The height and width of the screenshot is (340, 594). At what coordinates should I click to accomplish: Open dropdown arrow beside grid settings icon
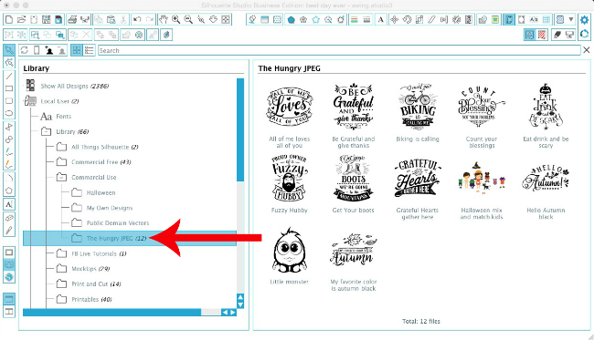(571, 20)
